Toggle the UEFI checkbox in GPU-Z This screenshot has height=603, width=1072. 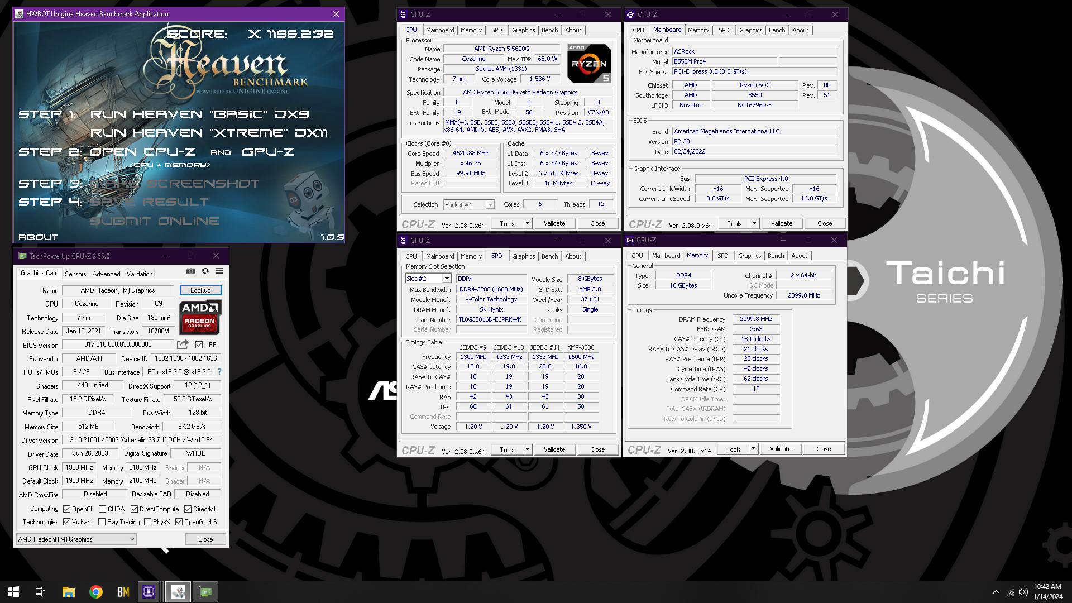click(x=199, y=345)
